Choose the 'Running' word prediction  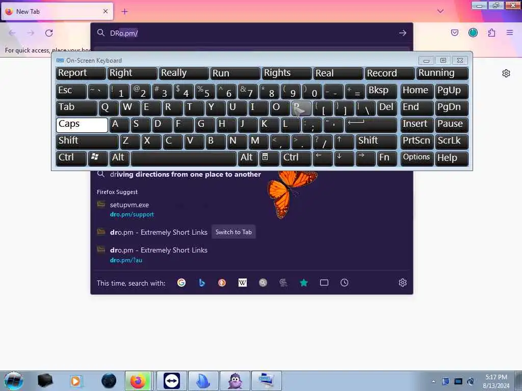point(442,73)
